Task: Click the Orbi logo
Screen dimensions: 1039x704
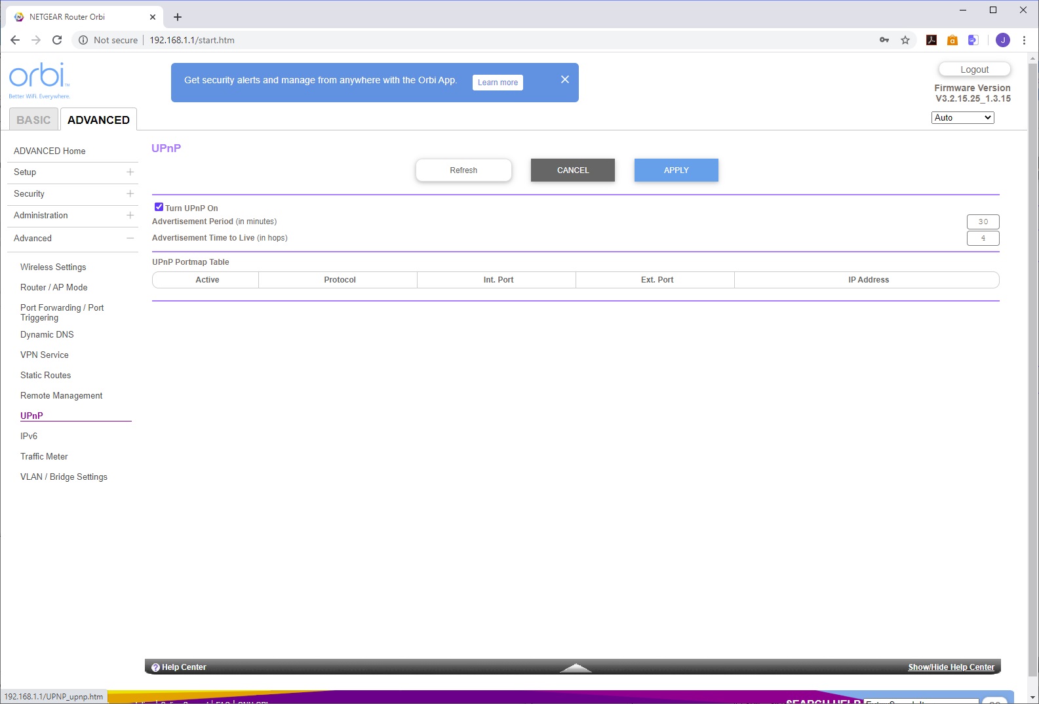Action: coord(39,81)
